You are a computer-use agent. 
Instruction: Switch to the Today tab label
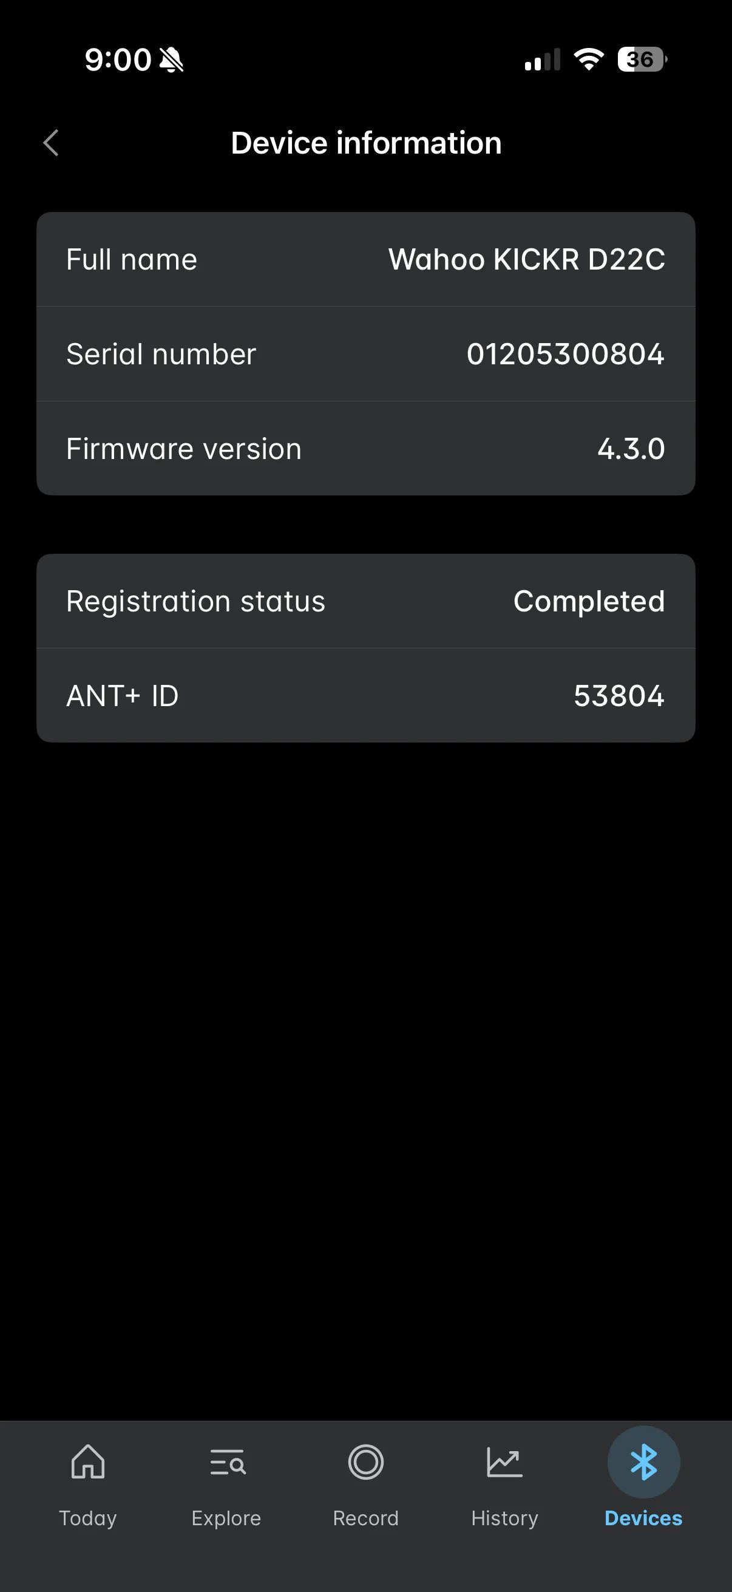[88, 1518]
